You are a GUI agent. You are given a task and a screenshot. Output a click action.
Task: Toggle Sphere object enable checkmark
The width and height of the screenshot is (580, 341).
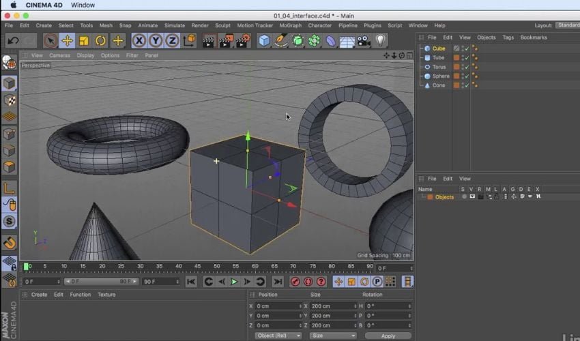click(467, 76)
